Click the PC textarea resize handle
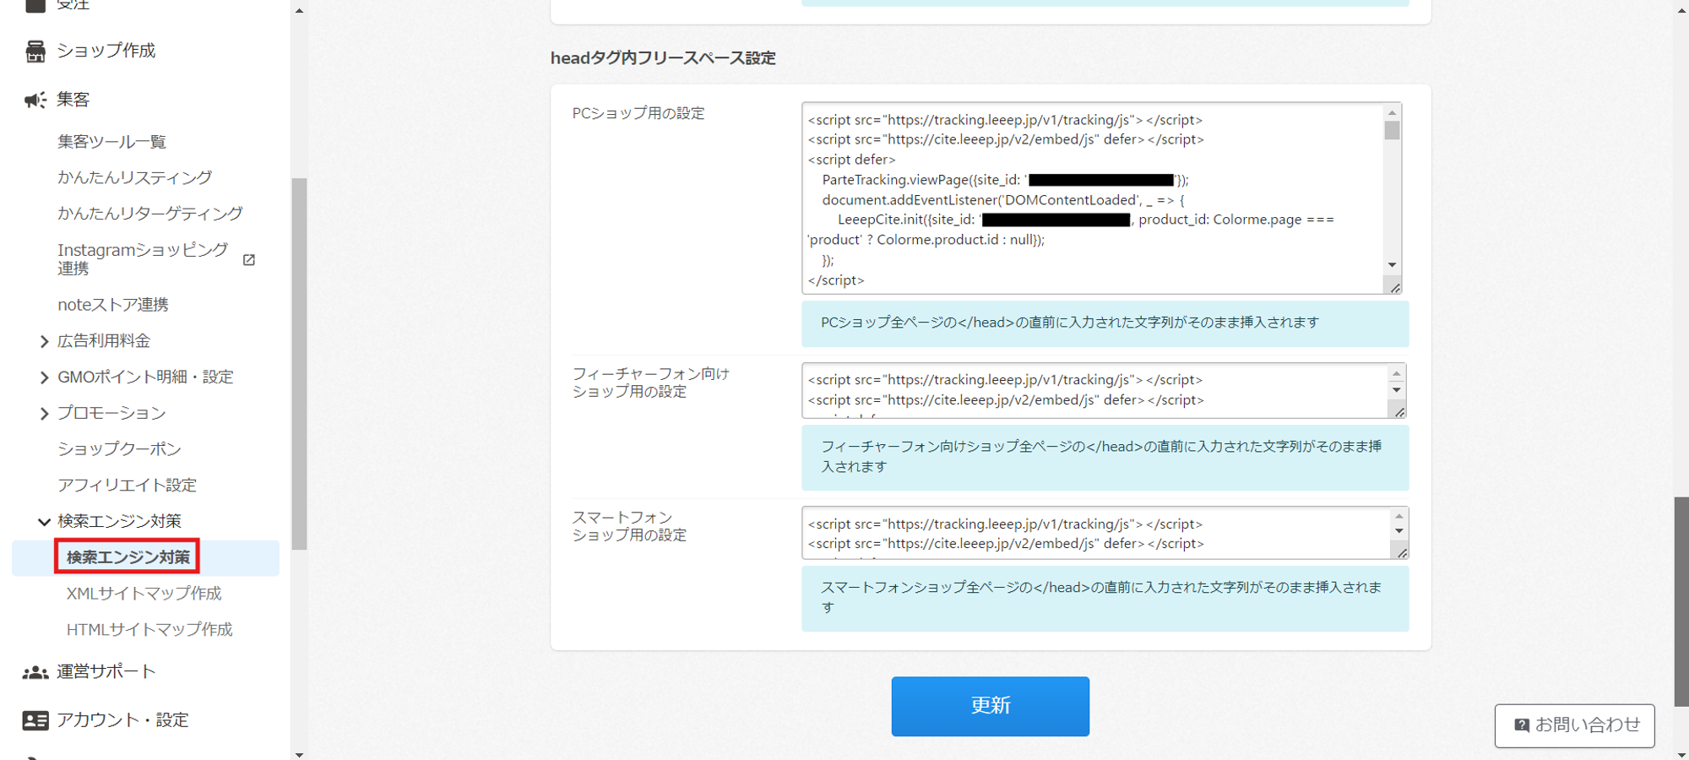 point(1394,287)
